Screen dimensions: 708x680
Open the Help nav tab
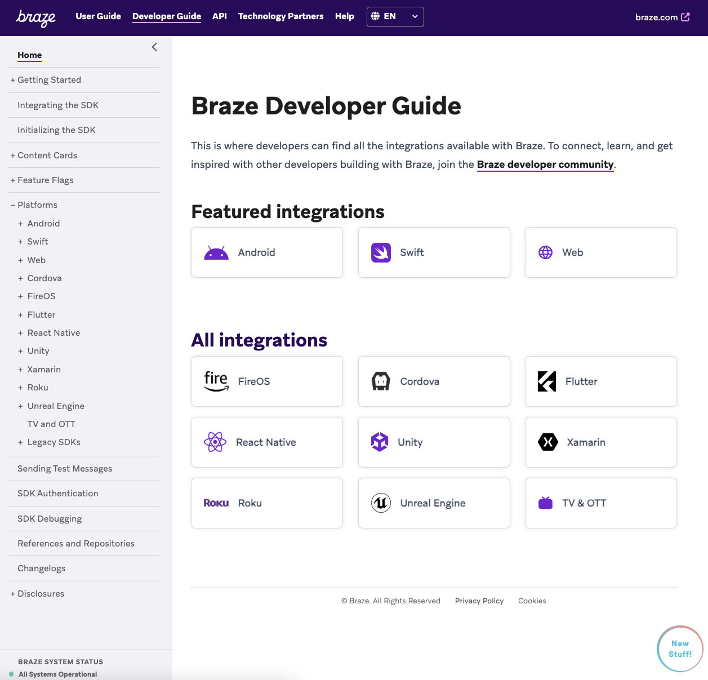(345, 16)
